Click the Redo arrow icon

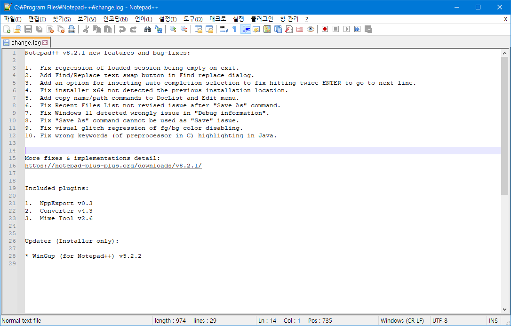click(x=133, y=29)
